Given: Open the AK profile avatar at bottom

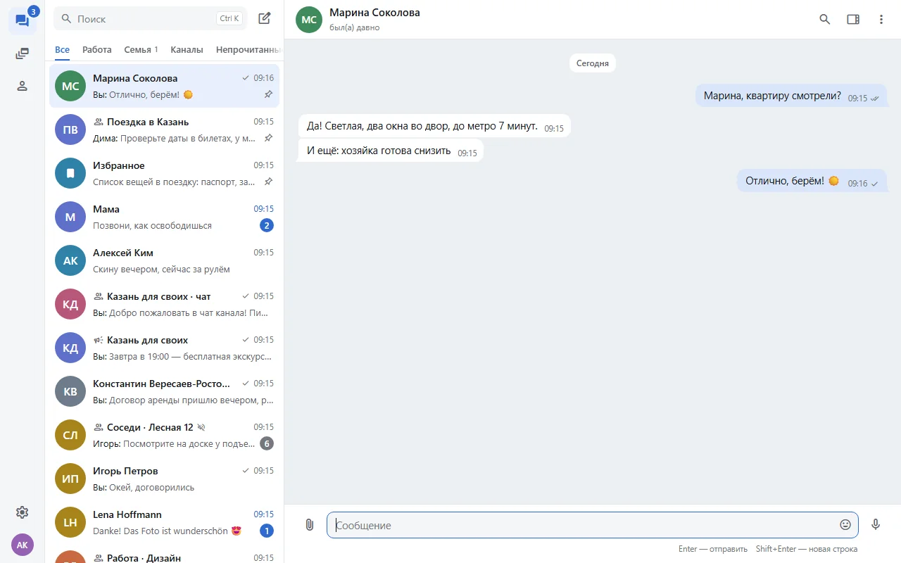Looking at the screenshot, I should pyautogui.click(x=22, y=545).
